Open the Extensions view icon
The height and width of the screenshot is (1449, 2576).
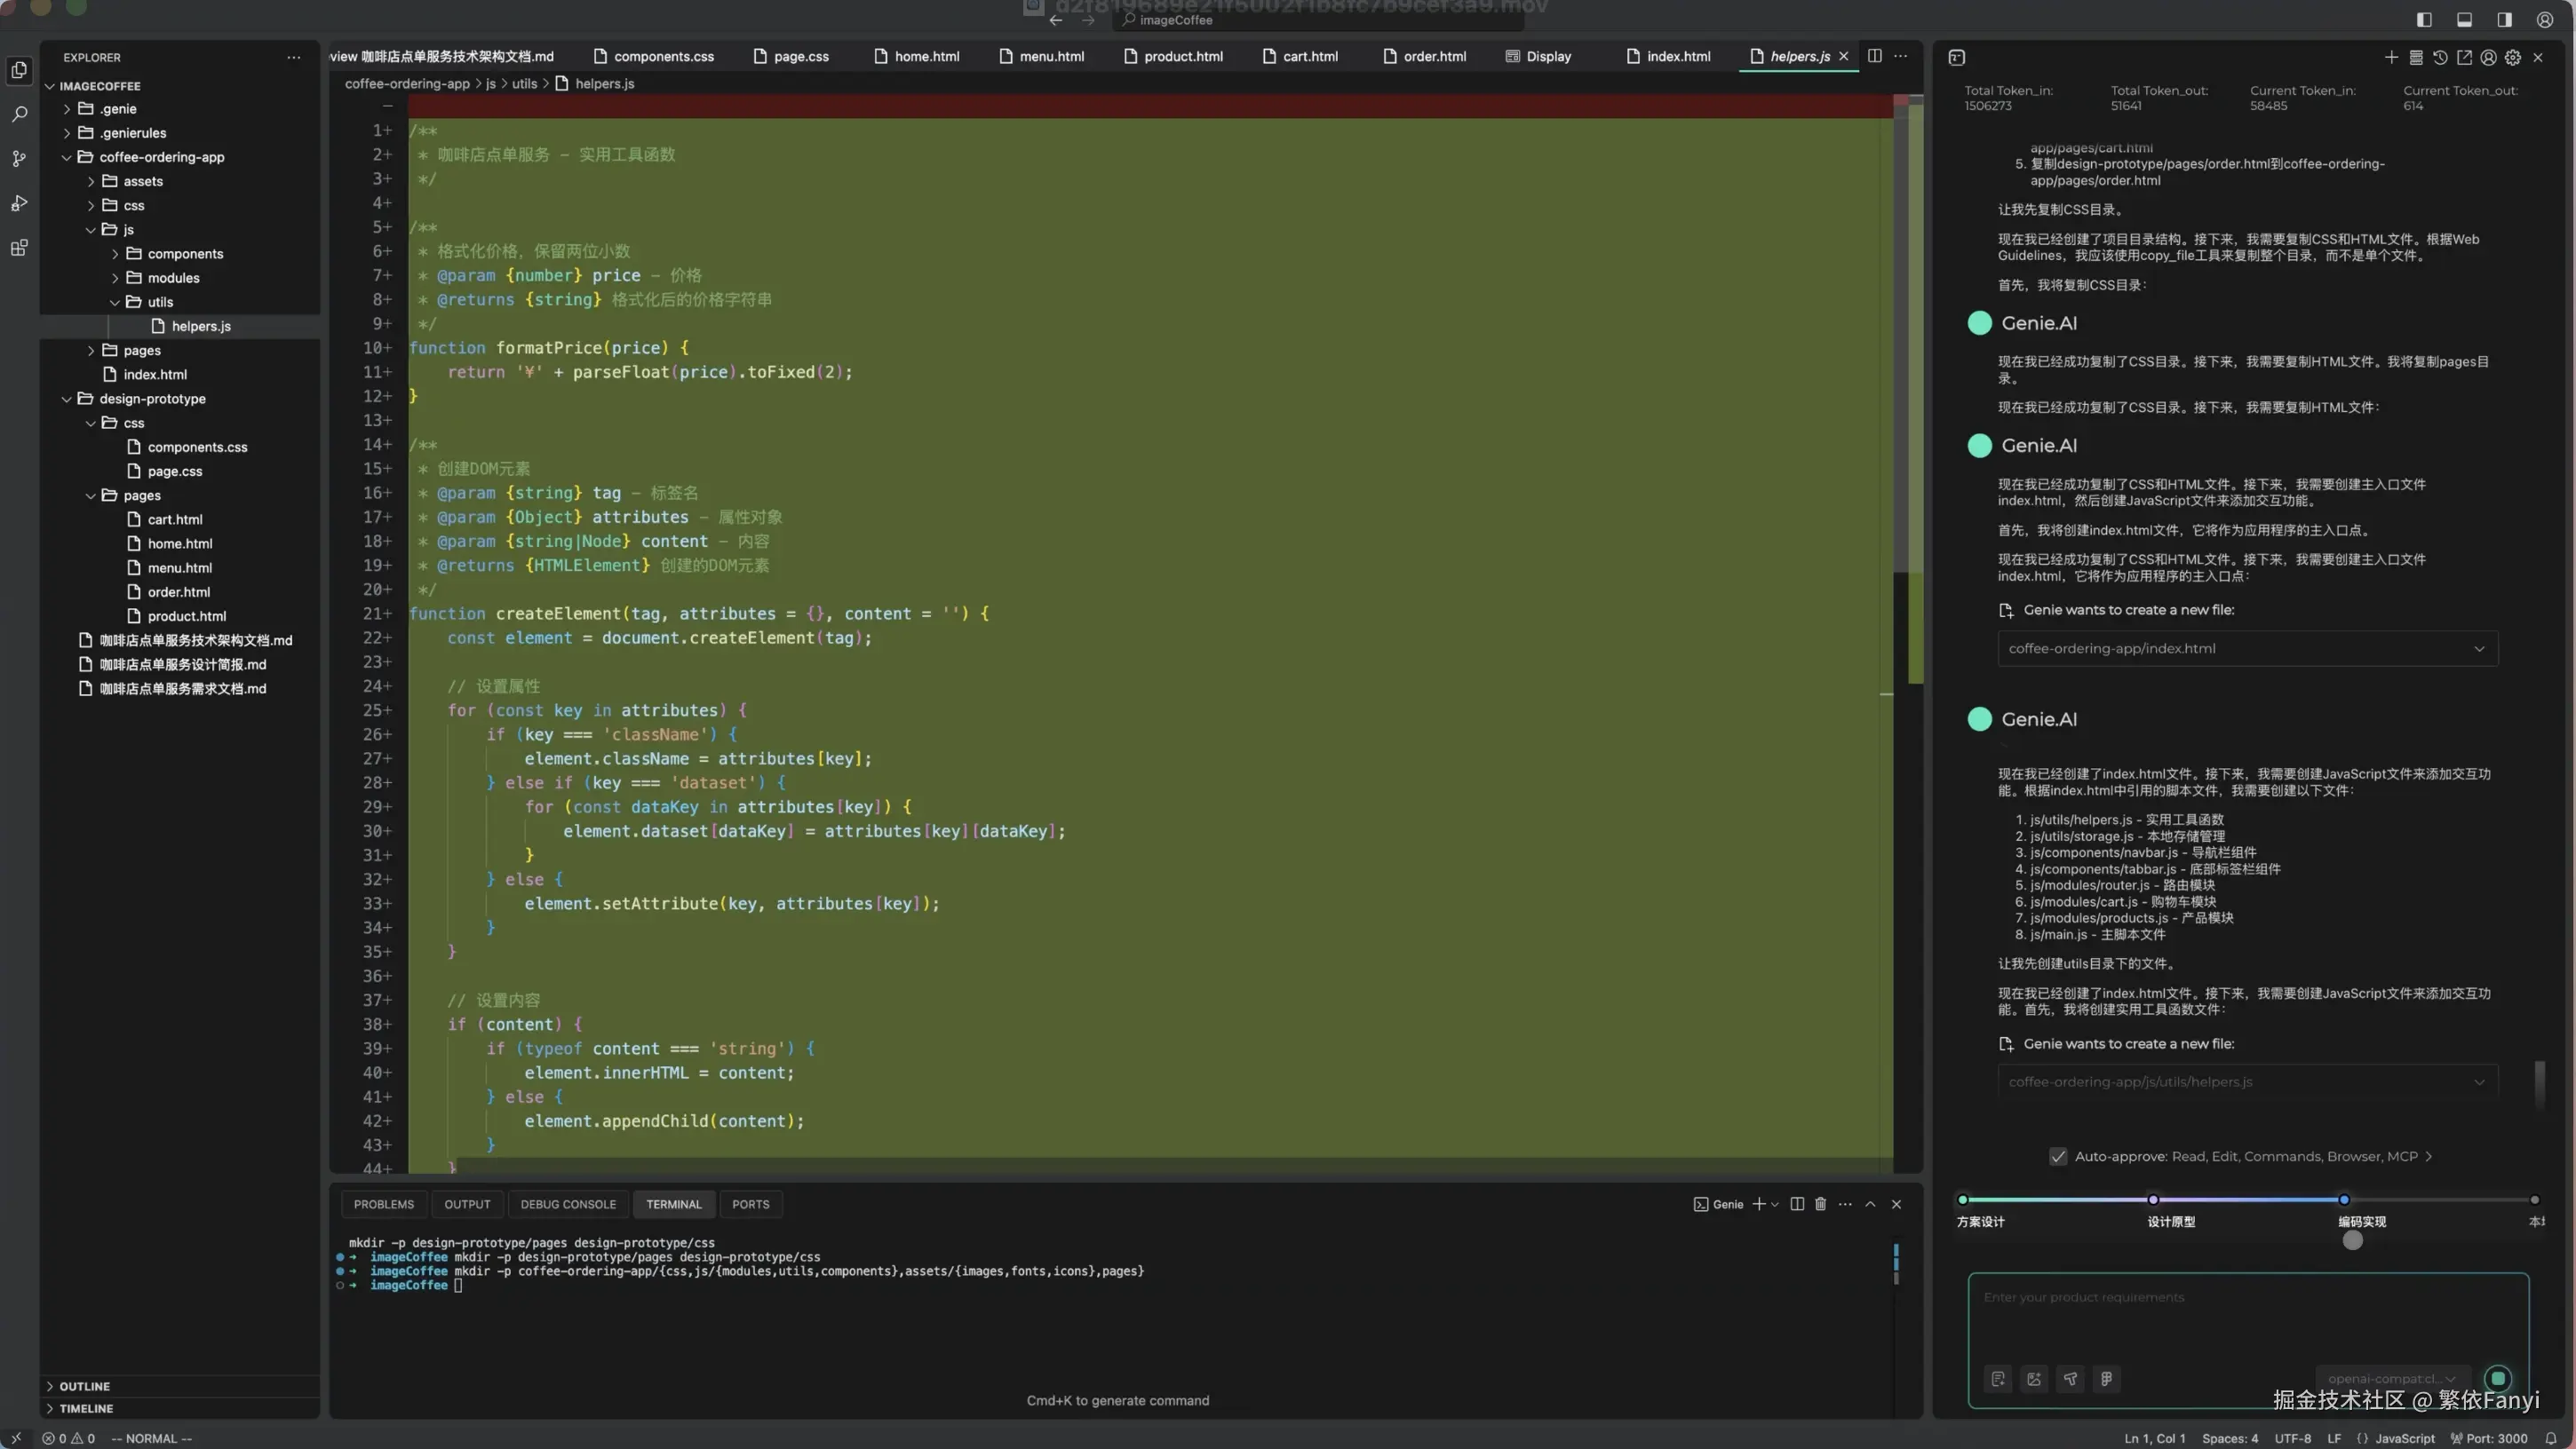(19, 248)
